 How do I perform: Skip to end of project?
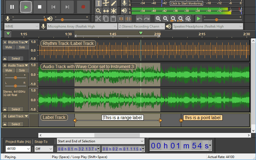pyautogui.click(x=67, y=7)
